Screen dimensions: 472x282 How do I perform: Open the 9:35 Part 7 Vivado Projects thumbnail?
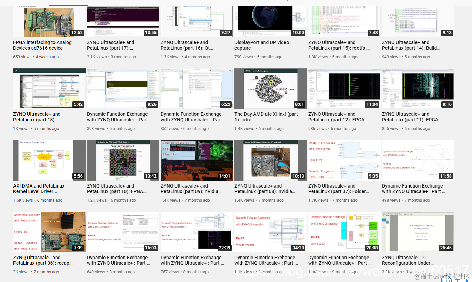point(344,160)
